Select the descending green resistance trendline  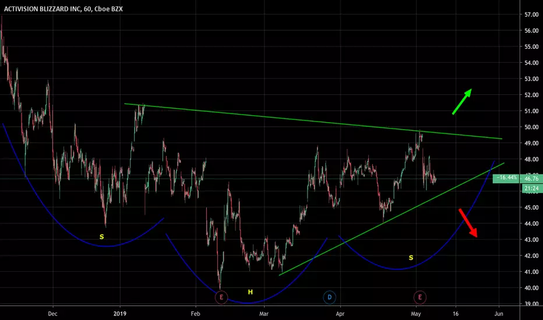[313, 121]
